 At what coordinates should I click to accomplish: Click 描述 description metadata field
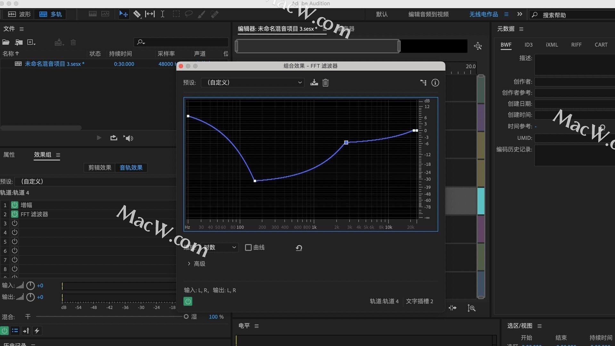click(x=575, y=65)
